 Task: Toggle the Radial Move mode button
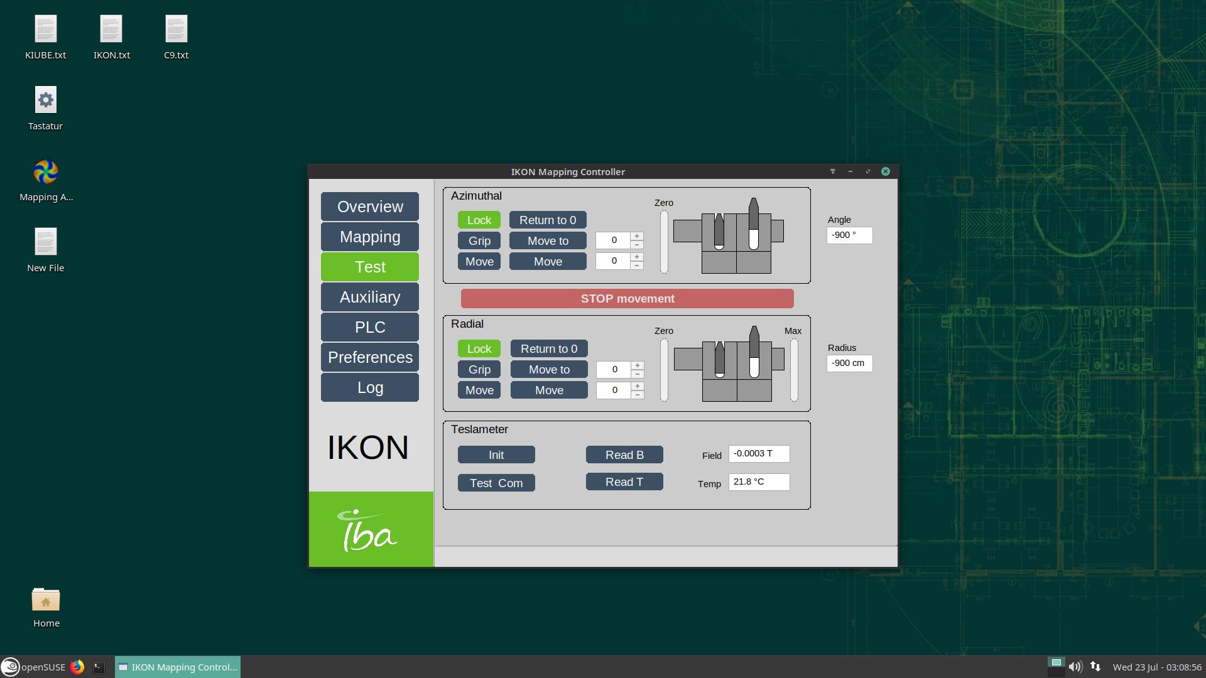click(x=479, y=390)
